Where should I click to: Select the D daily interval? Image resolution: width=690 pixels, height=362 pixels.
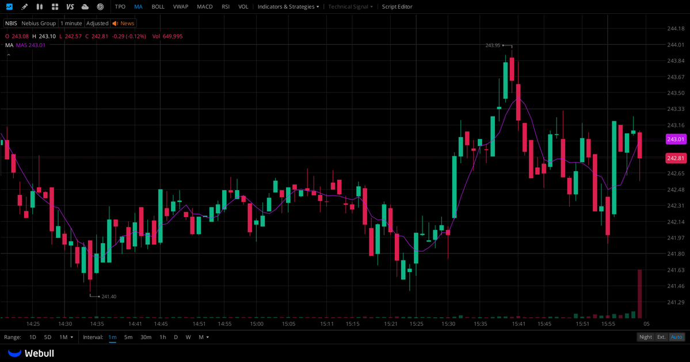click(176, 337)
